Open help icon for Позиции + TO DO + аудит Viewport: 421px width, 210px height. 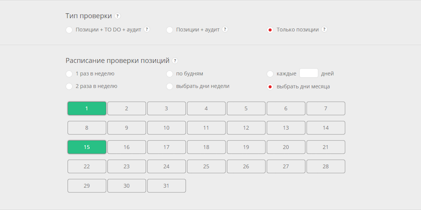146,29
